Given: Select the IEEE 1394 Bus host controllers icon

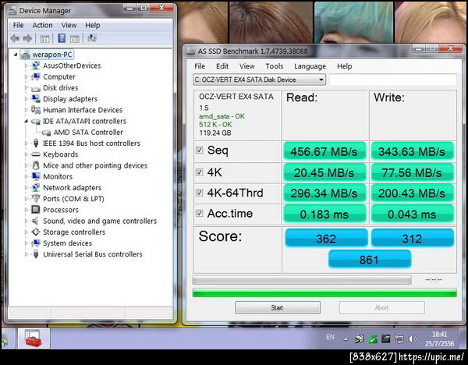Looking at the screenshot, I should (36, 144).
